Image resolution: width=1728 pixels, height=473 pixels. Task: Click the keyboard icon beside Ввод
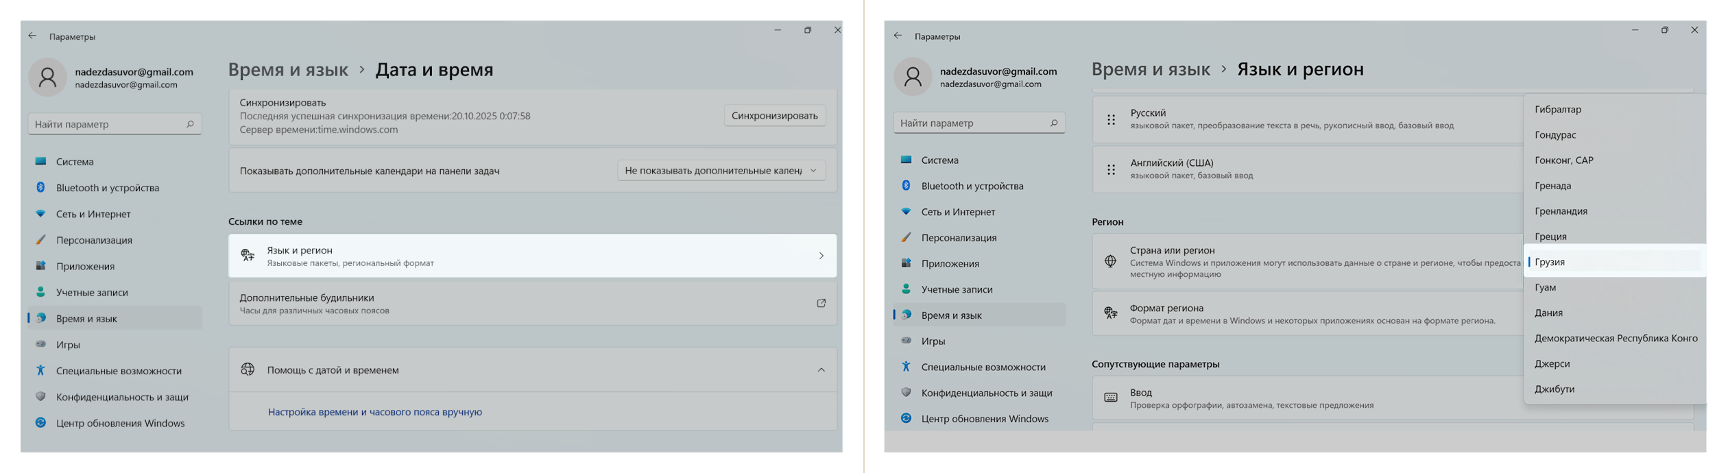[1111, 398]
